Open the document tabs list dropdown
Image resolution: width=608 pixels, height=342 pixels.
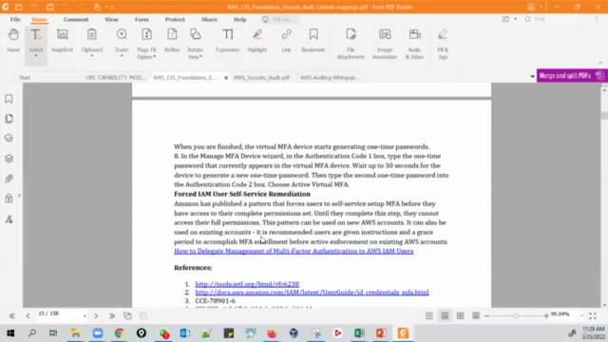click(x=532, y=77)
